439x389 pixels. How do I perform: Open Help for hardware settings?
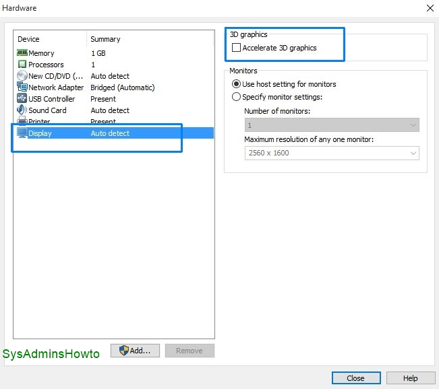(410, 378)
